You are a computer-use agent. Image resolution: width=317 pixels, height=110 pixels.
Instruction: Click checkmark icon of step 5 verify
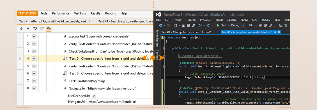pos(65,66)
